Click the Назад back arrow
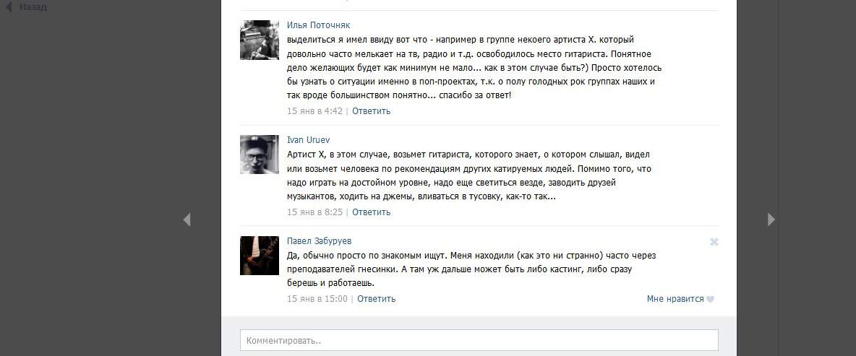The width and height of the screenshot is (856, 356). coord(8,7)
